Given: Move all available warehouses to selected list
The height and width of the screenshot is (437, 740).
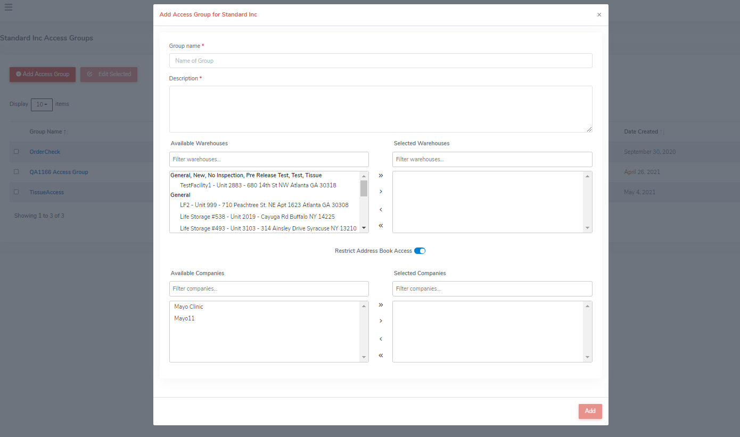Looking at the screenshot, I should tap(380, 175).
